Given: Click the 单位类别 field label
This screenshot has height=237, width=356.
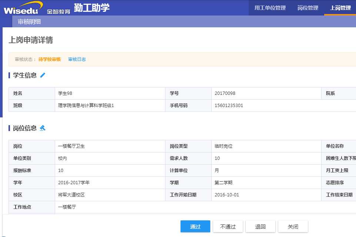Looking at the screenshot, I should pos(22,158).
